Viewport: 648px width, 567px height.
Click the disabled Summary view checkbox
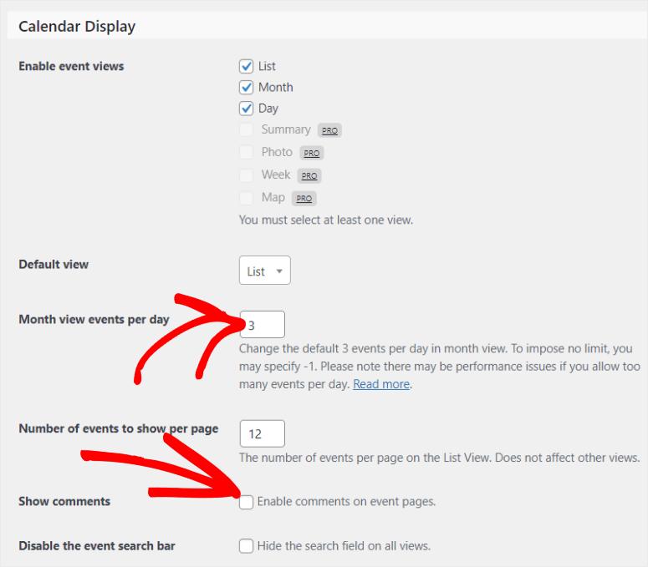[x=246, y=129]
